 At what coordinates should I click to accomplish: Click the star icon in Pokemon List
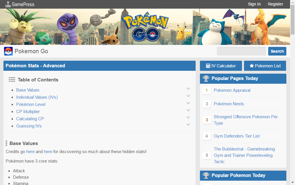pyautogui.click(x=251, y=66)
